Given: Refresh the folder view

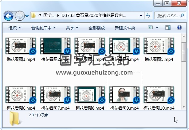Looking at the screenshot, I should [148, 16].
